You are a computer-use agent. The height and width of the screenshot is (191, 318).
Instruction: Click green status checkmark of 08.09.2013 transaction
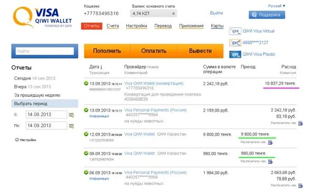(x=86, y=153)
